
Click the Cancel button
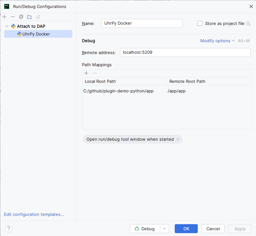213,229
